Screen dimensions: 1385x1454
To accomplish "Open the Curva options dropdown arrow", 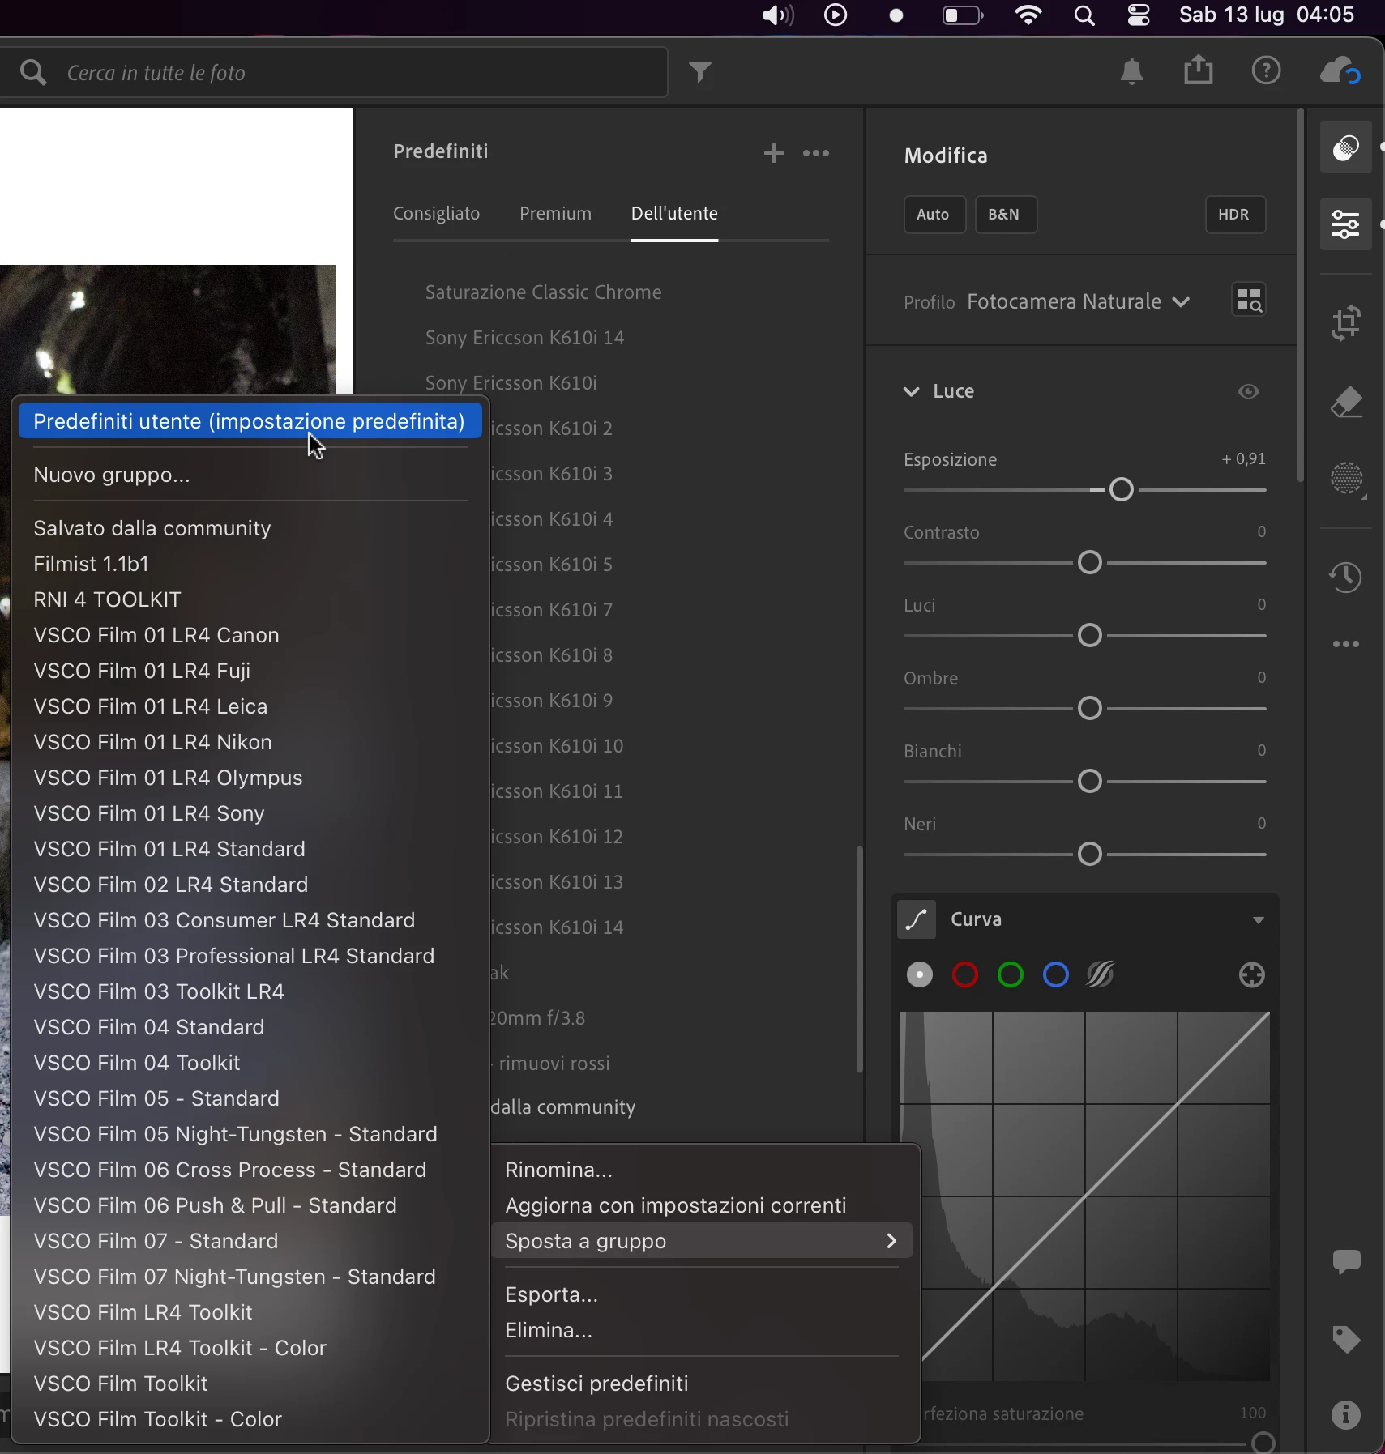I will [1259, 921].
